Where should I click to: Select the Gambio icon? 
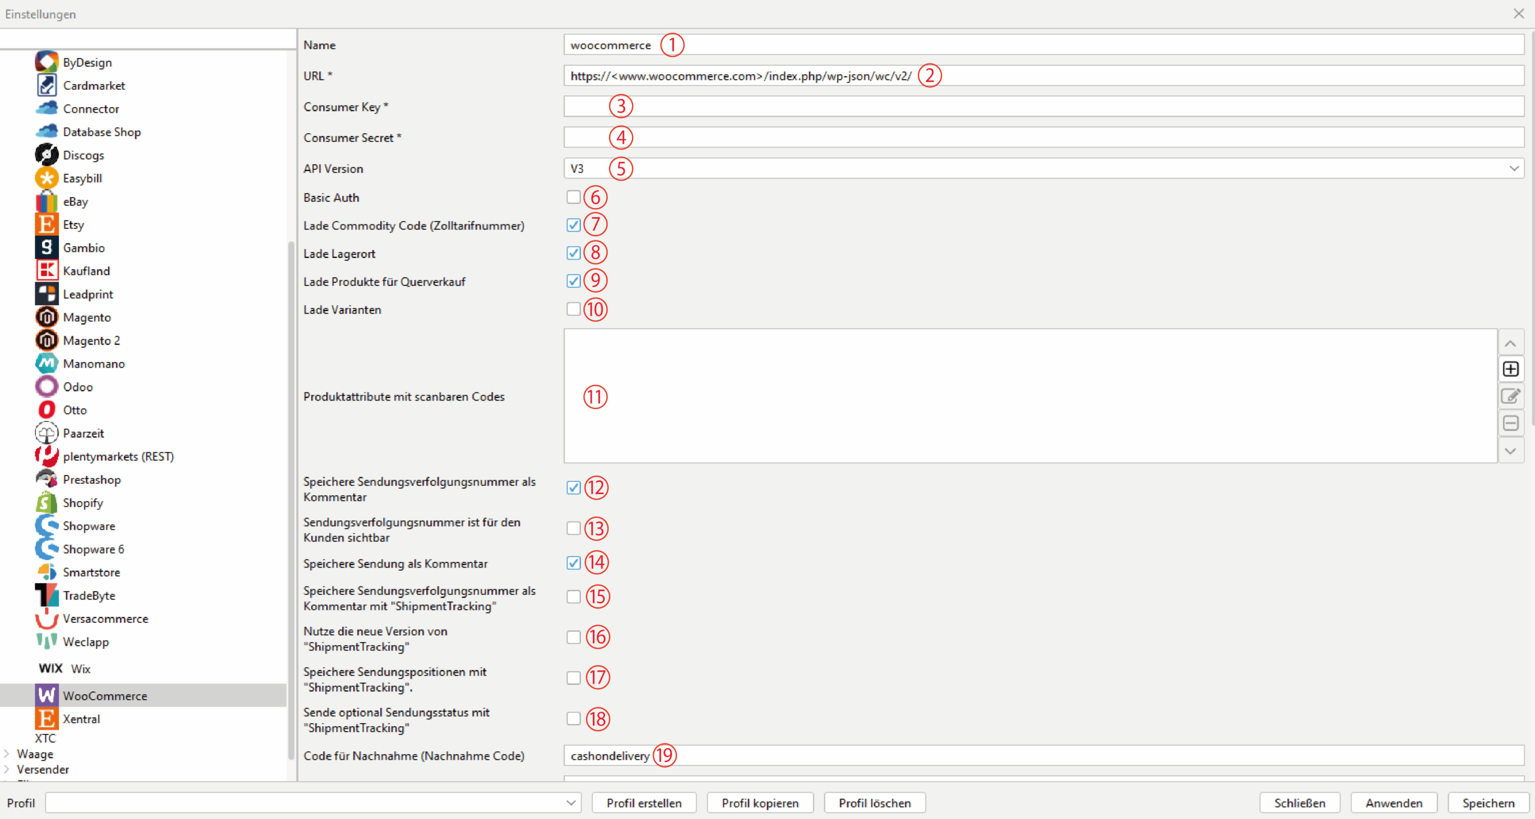tap(47, 248)
